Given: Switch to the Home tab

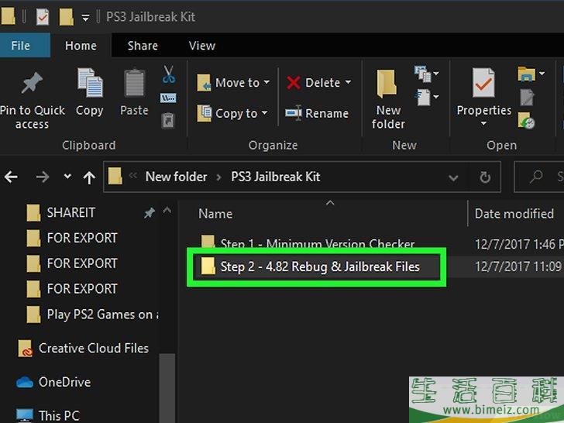Looking at the screenshot, I should [x=81, y=46].
